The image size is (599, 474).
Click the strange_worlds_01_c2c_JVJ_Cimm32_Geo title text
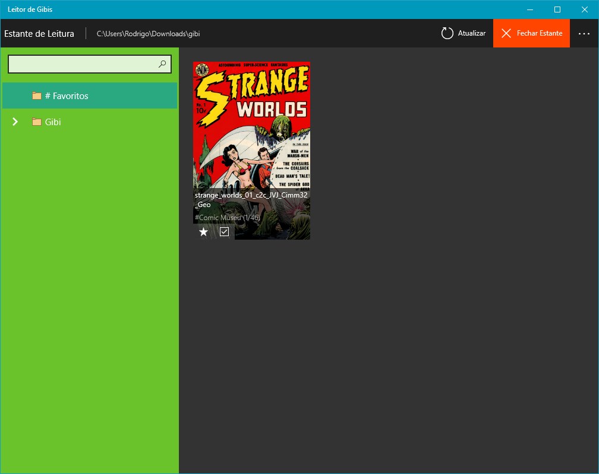251,200
